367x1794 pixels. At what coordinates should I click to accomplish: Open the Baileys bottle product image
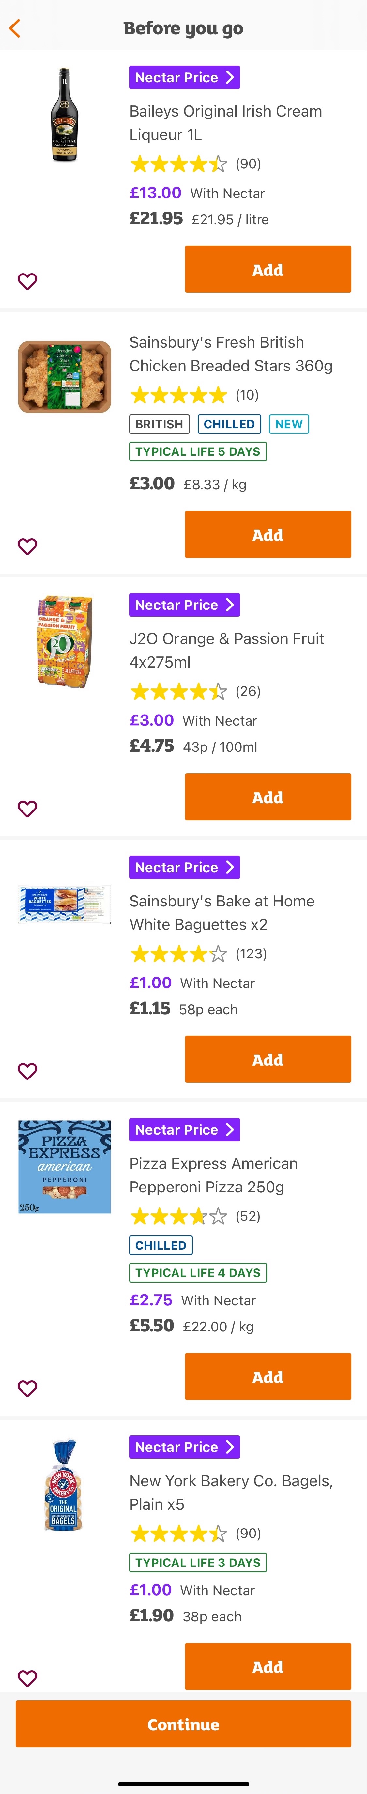[x=64, y=115]
